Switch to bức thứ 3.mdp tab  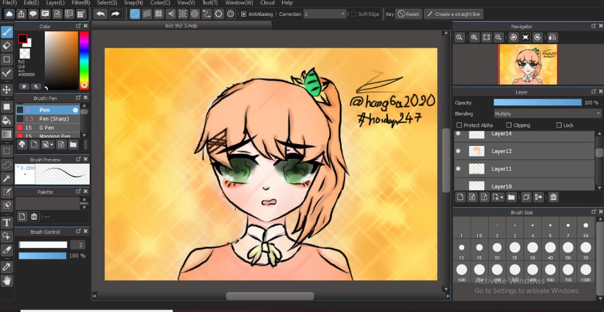(x=182, y=26)
